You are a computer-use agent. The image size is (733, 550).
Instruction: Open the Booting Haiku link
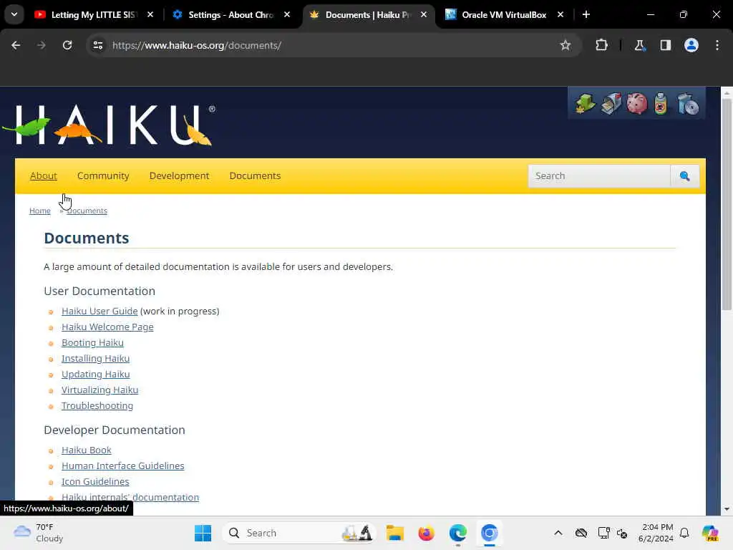pyautogui.click(x=92, y=343)
